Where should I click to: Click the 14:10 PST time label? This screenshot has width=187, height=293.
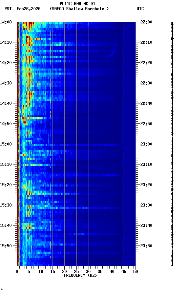tap(6, 42)
